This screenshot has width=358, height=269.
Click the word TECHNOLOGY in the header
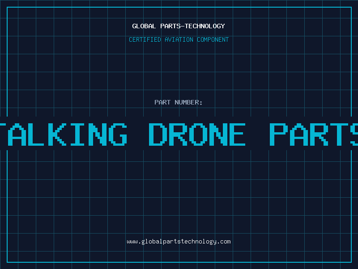(x=205, y=26)
